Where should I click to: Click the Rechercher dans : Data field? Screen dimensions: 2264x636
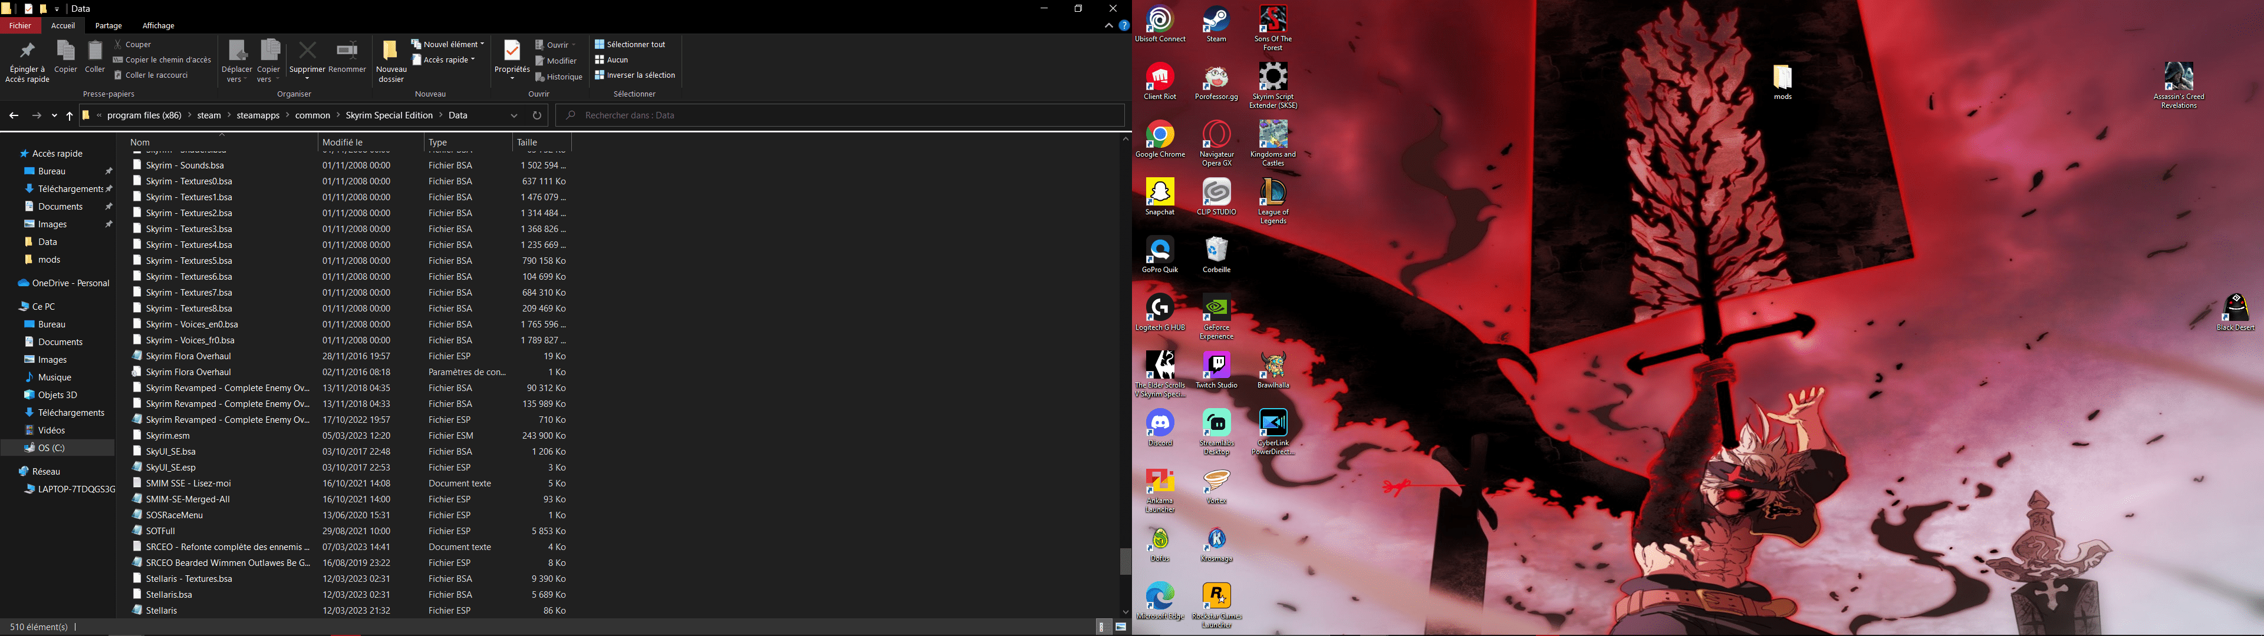840,115
